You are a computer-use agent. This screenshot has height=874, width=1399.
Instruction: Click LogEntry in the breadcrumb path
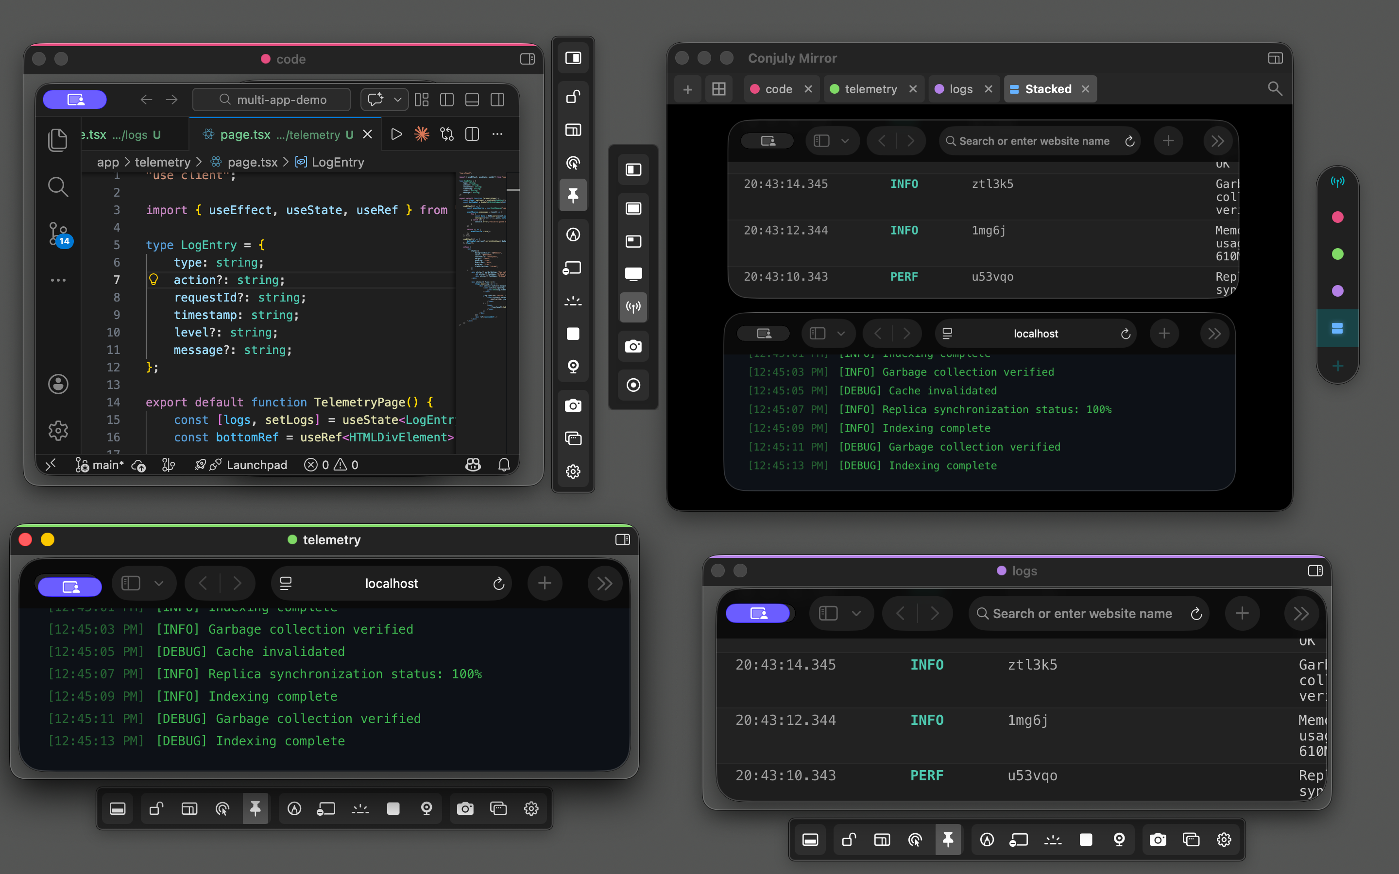(337, 162)
